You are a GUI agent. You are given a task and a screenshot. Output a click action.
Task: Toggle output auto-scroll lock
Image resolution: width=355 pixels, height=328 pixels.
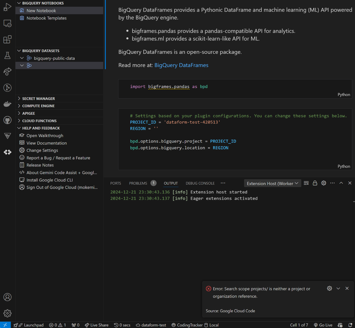(x=315, y=183)
